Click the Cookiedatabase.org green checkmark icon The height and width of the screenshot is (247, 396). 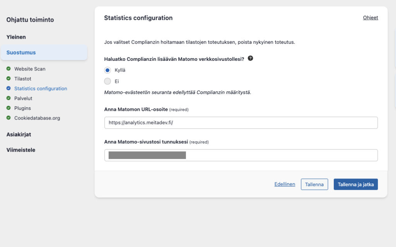tap(9, 118)
